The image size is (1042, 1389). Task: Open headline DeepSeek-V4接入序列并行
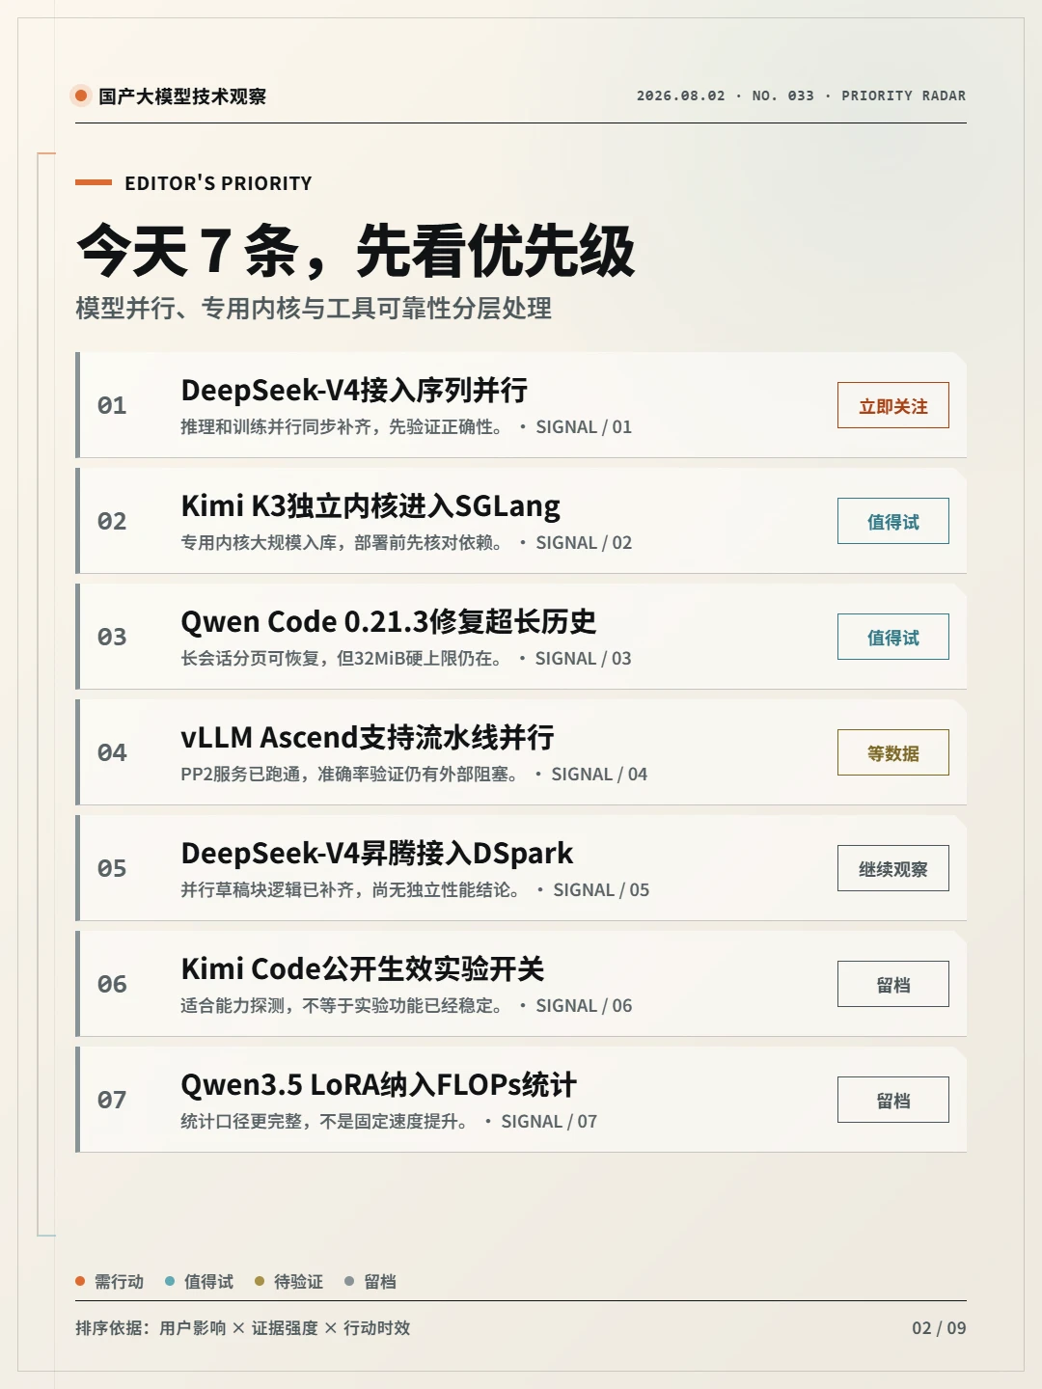point(354,390)
